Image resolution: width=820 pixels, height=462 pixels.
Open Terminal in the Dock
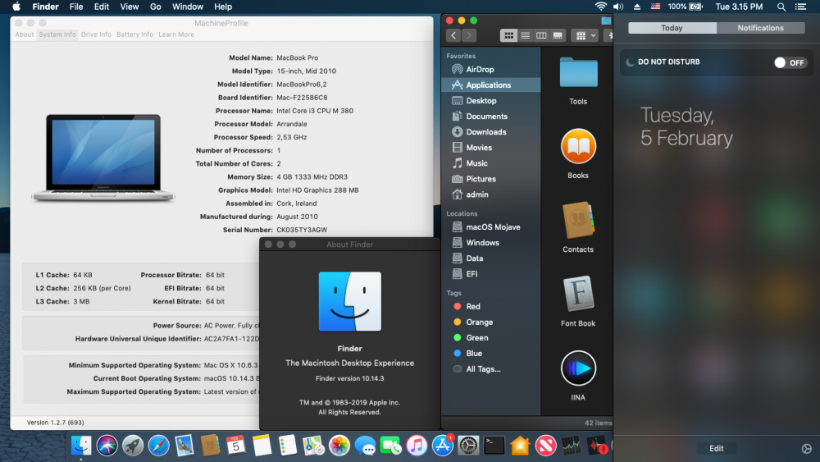[x=494, y=446]
